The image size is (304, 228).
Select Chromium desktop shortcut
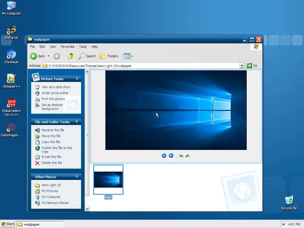coord(12,57)
